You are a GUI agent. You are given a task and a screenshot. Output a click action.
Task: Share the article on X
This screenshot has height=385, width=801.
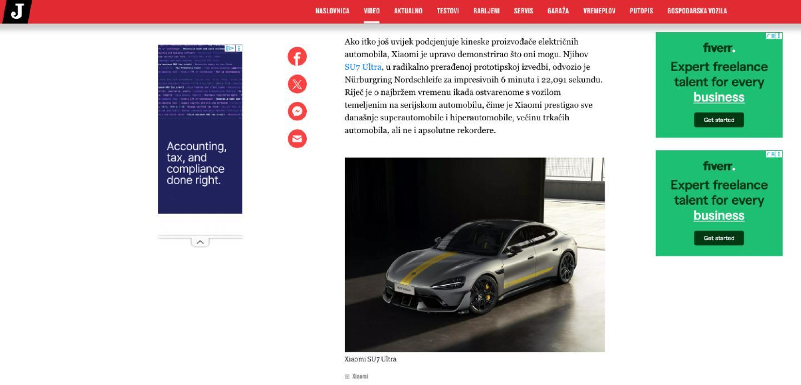(297, 84)
